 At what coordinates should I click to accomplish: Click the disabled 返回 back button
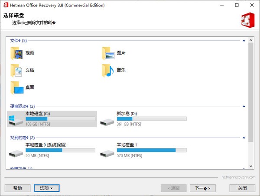174,188
